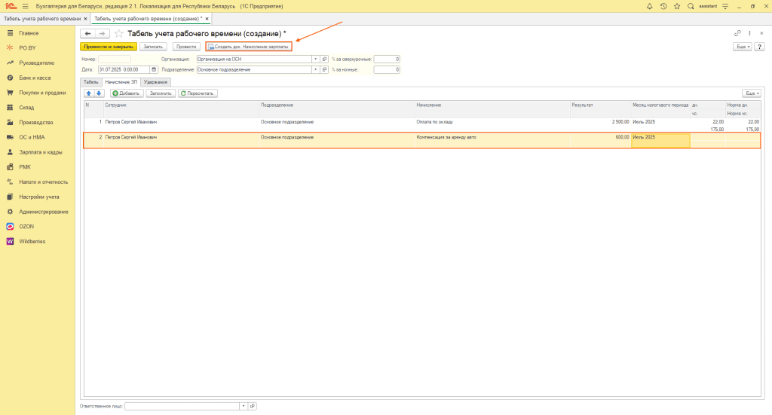The image size is (772, 415).
Task: Click the Записать button
Action: point(153,47)
